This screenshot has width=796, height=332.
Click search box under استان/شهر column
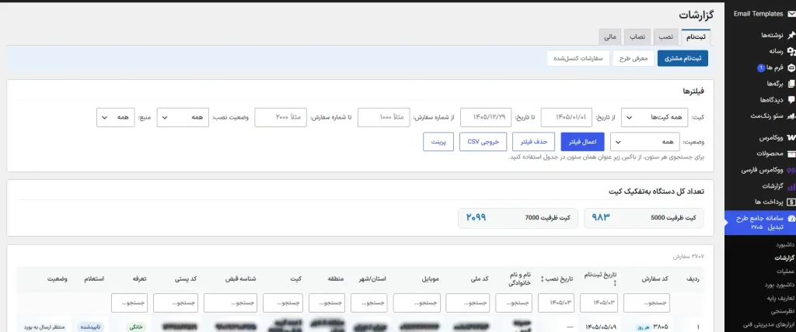tap(368, 303)
